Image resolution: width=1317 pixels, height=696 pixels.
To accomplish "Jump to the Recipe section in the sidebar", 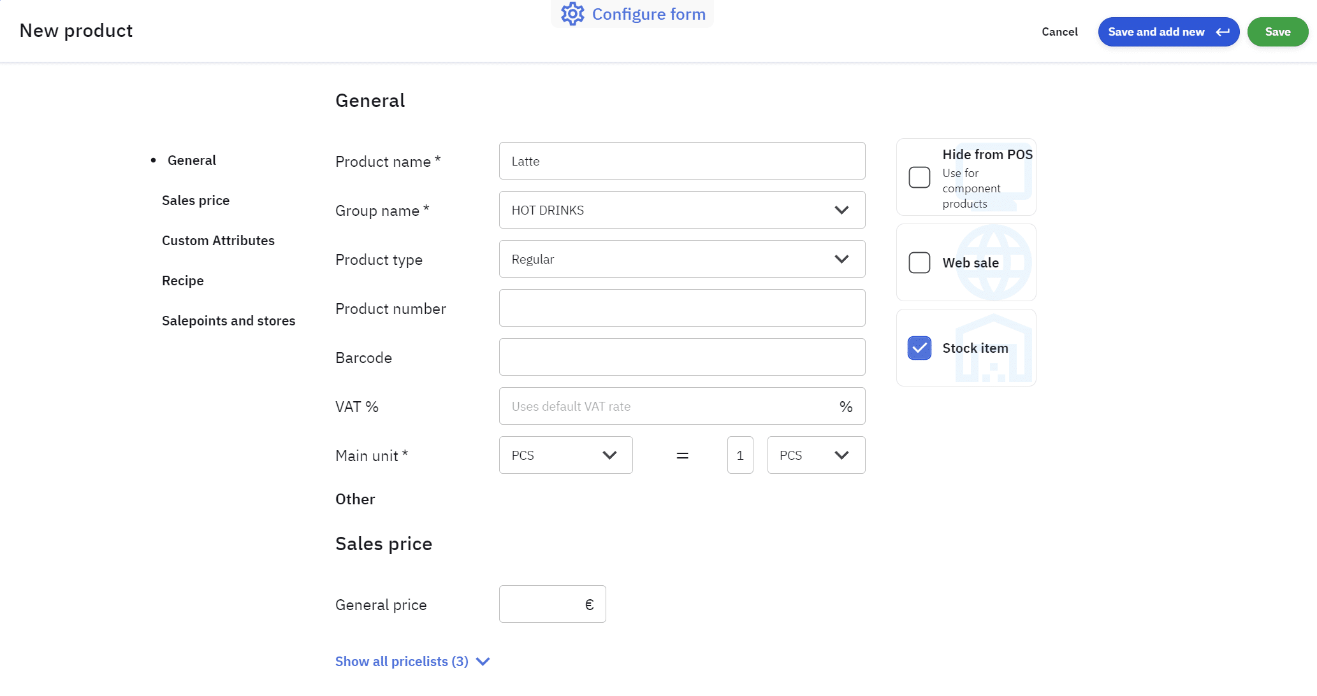I will click(x=182, y=281).
